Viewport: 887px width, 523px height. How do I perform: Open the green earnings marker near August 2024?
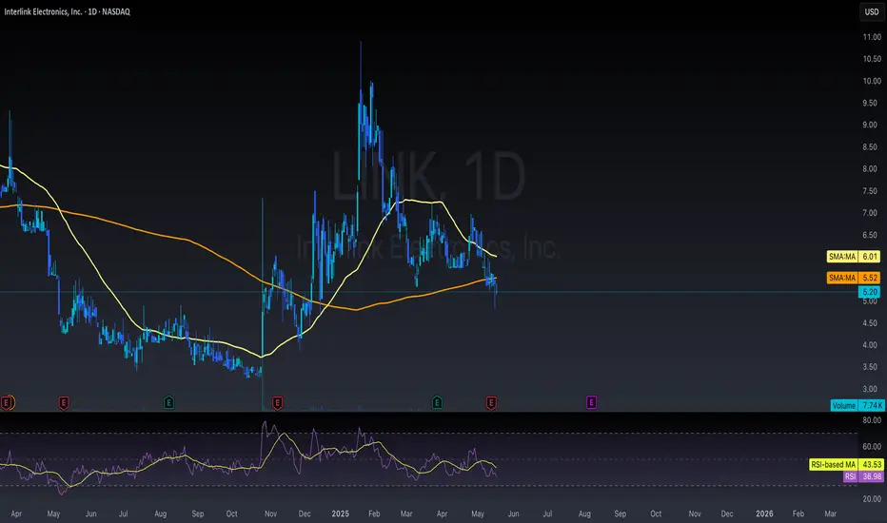(x=168, y=402)
